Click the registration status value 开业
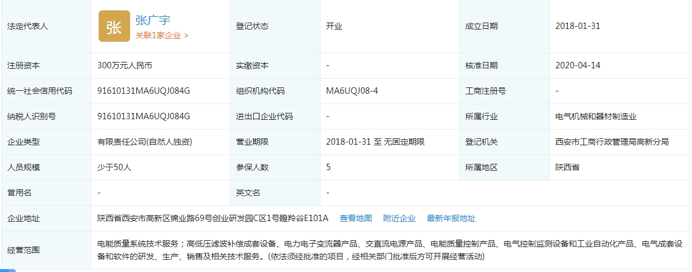This screenshot has width=692, height=272. coord(334,26)
